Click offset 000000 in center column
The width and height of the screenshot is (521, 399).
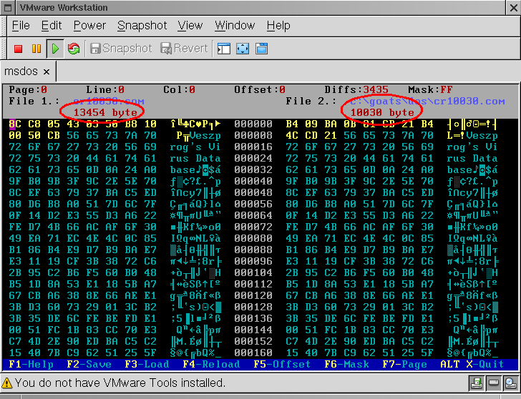(253, 124)
